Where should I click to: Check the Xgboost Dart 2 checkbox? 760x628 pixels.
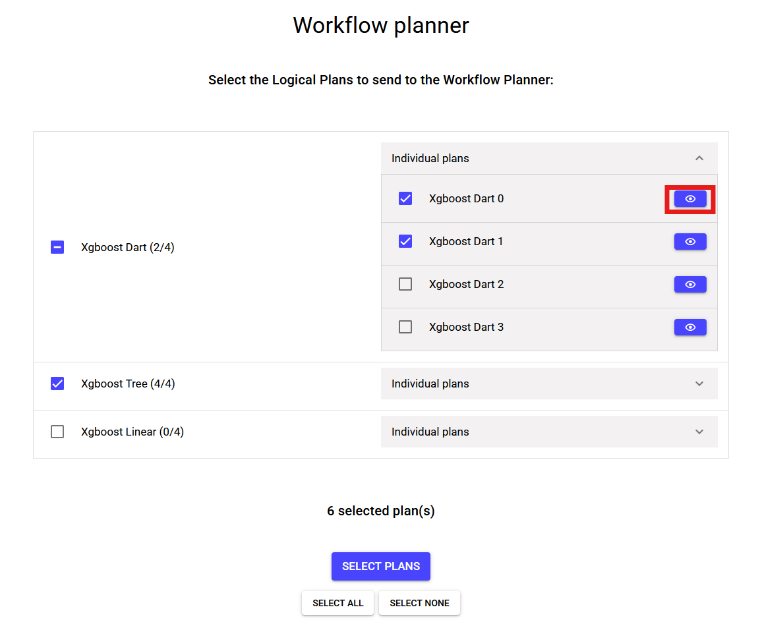pos(405,283)
